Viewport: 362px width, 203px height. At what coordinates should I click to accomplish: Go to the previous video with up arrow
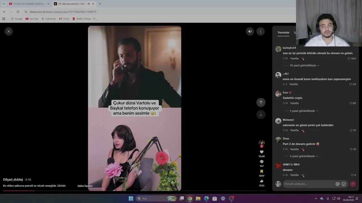point(261,102)
